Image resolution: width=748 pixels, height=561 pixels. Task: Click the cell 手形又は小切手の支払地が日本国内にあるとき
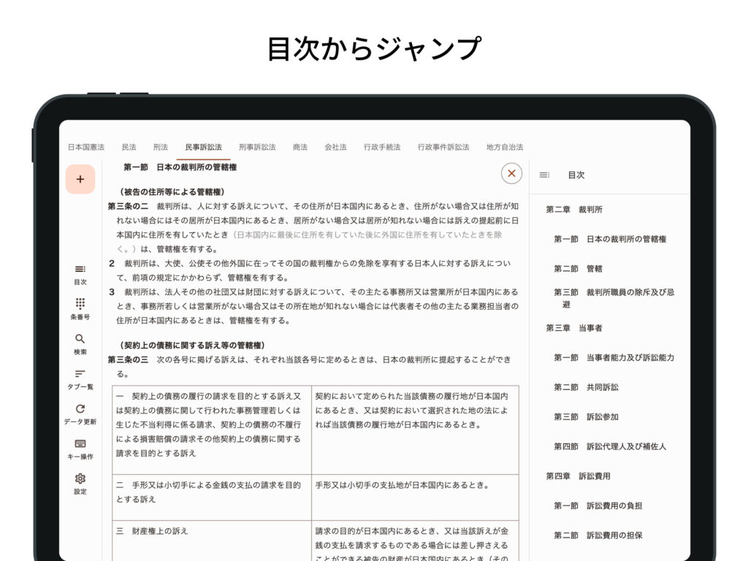[x=415, y=497]
